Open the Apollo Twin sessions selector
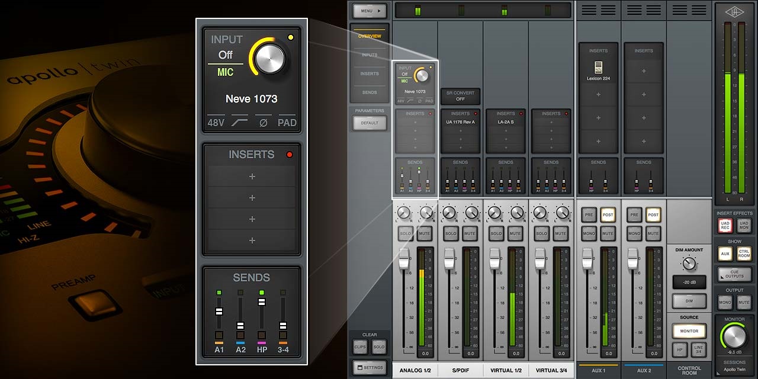This screenshot has width=758, height=379. coord(734,368)
